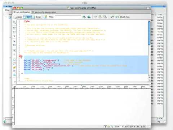This screenshot has height=130, width=173.
Task: Click the Wrap Tag icon
Action: [x=14, y=67]
